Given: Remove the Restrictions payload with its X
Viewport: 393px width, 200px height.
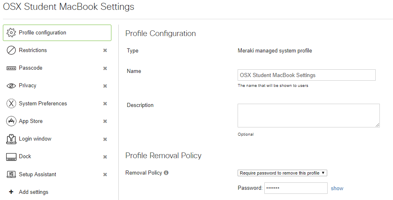Looking at the screenshot, I should click(105, 50).
